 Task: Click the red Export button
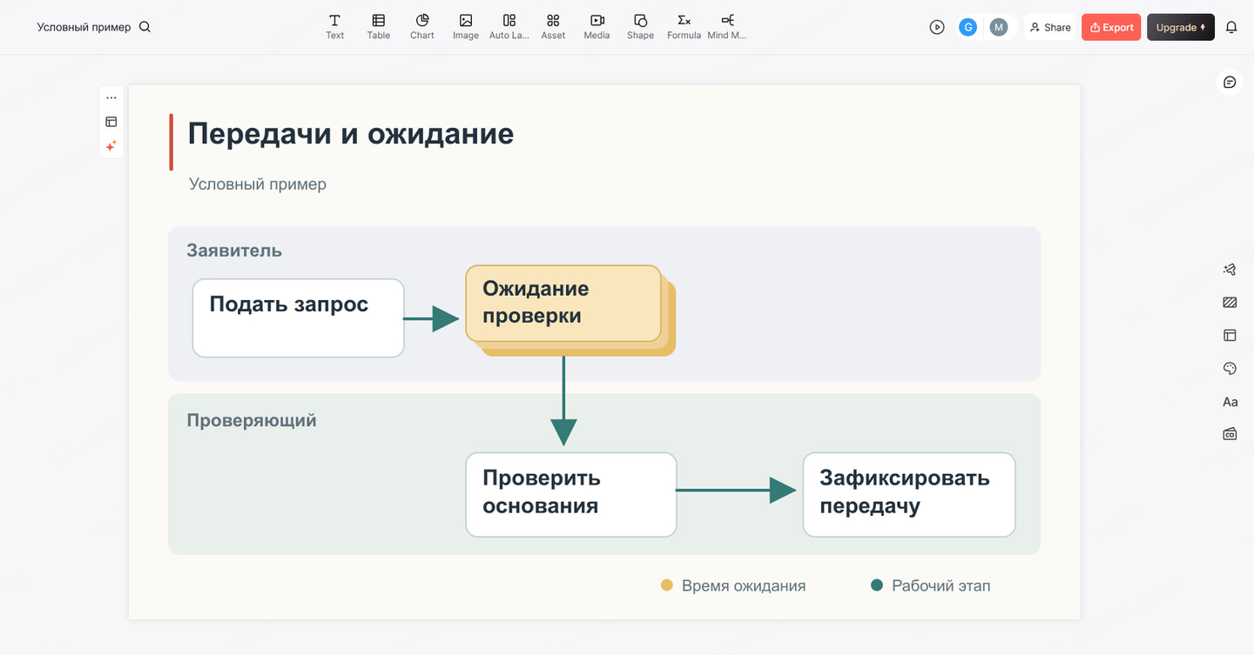1111,27
